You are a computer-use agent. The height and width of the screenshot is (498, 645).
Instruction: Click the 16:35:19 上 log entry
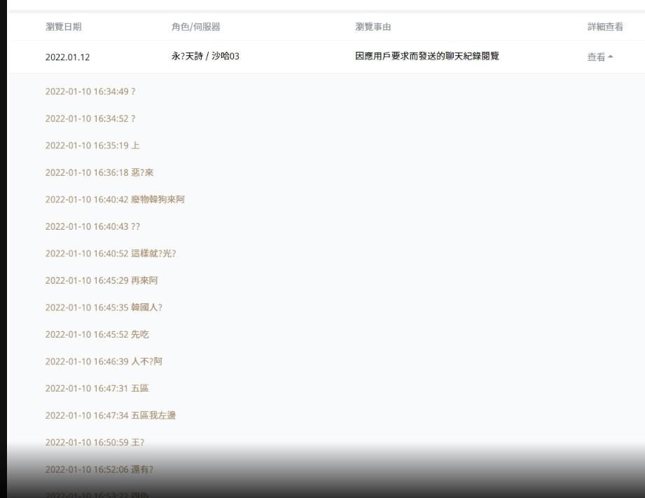click(92, 145)
